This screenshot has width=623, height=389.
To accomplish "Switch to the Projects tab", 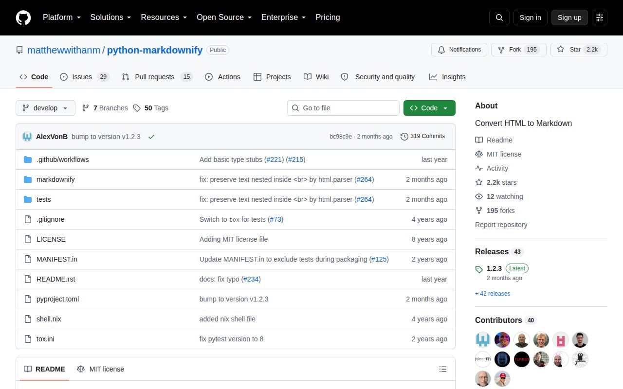I will tap(272, 77).
